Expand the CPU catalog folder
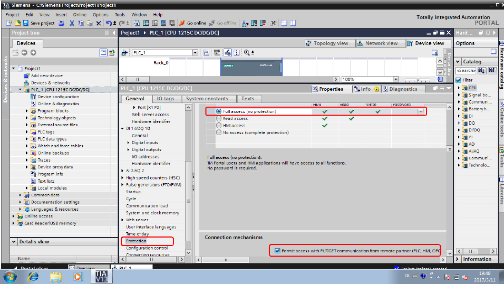This screenshot has width=504, height=284. pos(459,88)
